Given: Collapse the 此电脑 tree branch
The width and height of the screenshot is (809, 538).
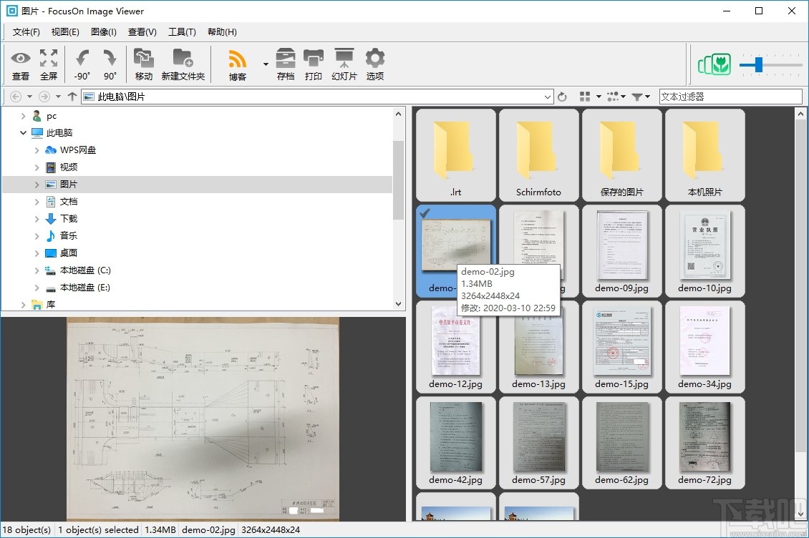Looking at the screenshot, I should [x=23, y=132].
